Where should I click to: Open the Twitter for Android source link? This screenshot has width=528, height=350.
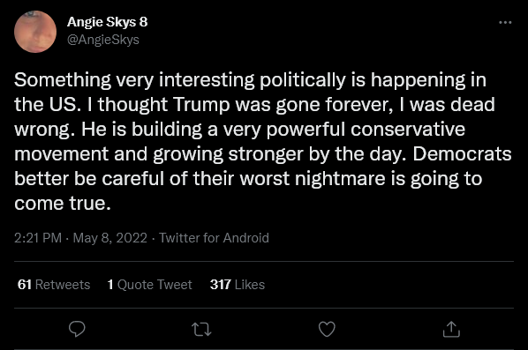click(x=214, y=238)
